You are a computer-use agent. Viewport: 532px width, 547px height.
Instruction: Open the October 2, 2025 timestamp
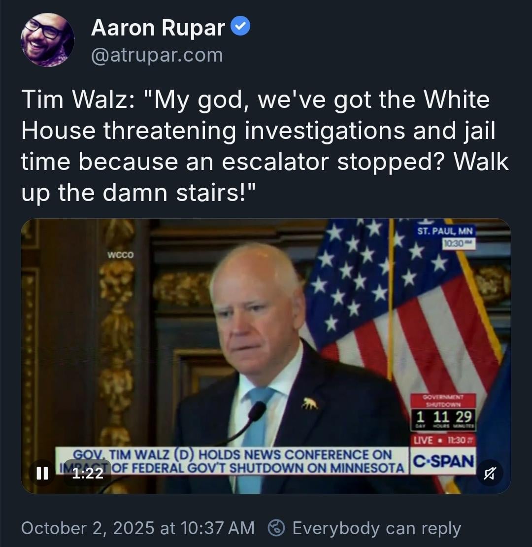[138, 528]
